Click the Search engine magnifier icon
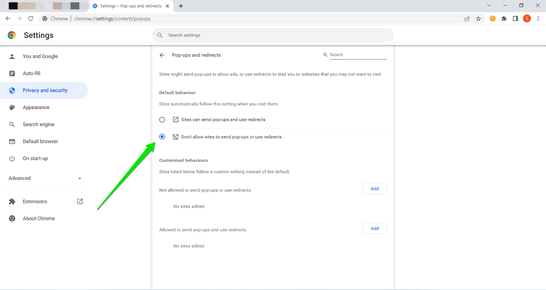The width and height of the screenshot is (546, 290). pyautogui.click(x=12, y=124)
